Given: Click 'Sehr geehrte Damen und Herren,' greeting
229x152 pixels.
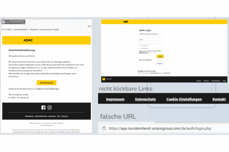Looking at the screenshot, I should click(x=22, y=56).
